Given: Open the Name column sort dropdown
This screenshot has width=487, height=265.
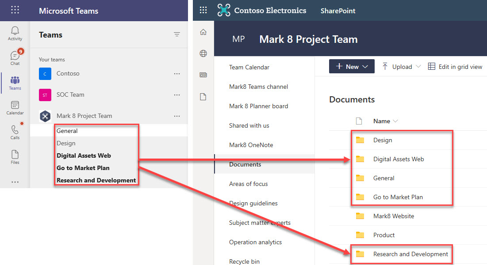Looking at the screenshot, I should 395,121.
